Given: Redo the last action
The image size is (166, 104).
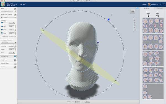Looking at the screenshot, I should (24, 4).
